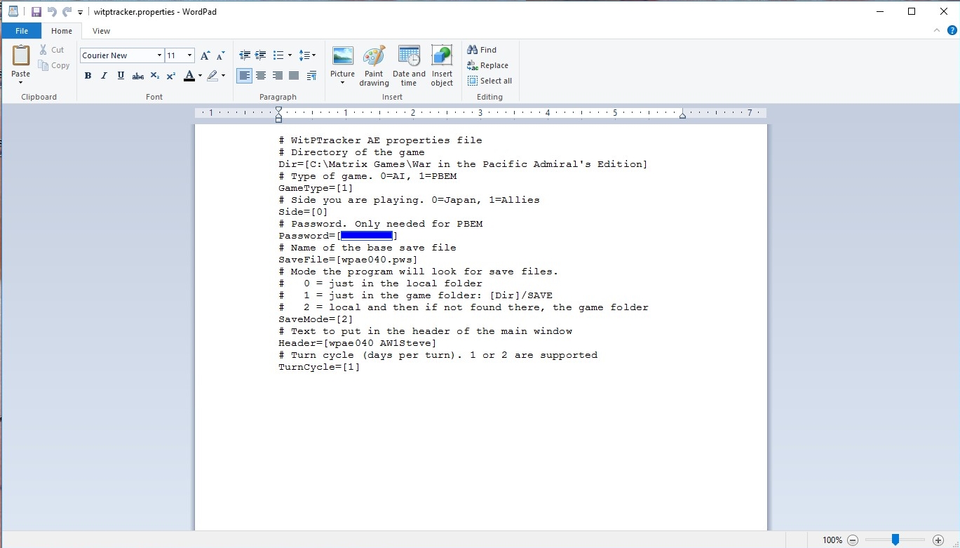Click the Copy button
The image size is (960, 548).
54,65
